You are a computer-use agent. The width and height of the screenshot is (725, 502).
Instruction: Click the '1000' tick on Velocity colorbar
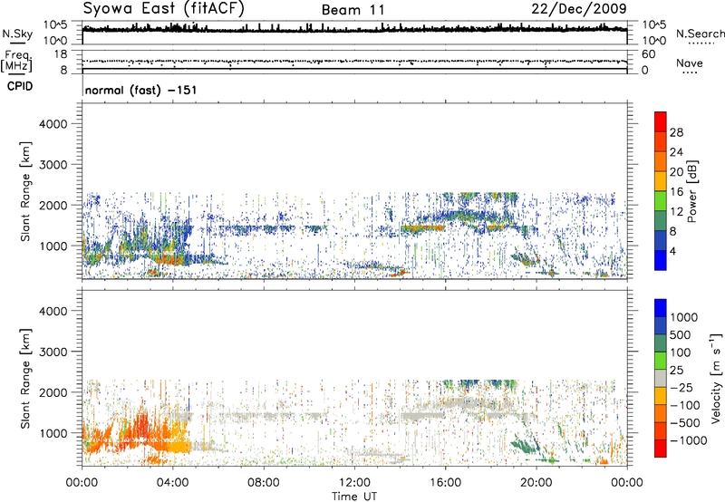tap(684, 317)
